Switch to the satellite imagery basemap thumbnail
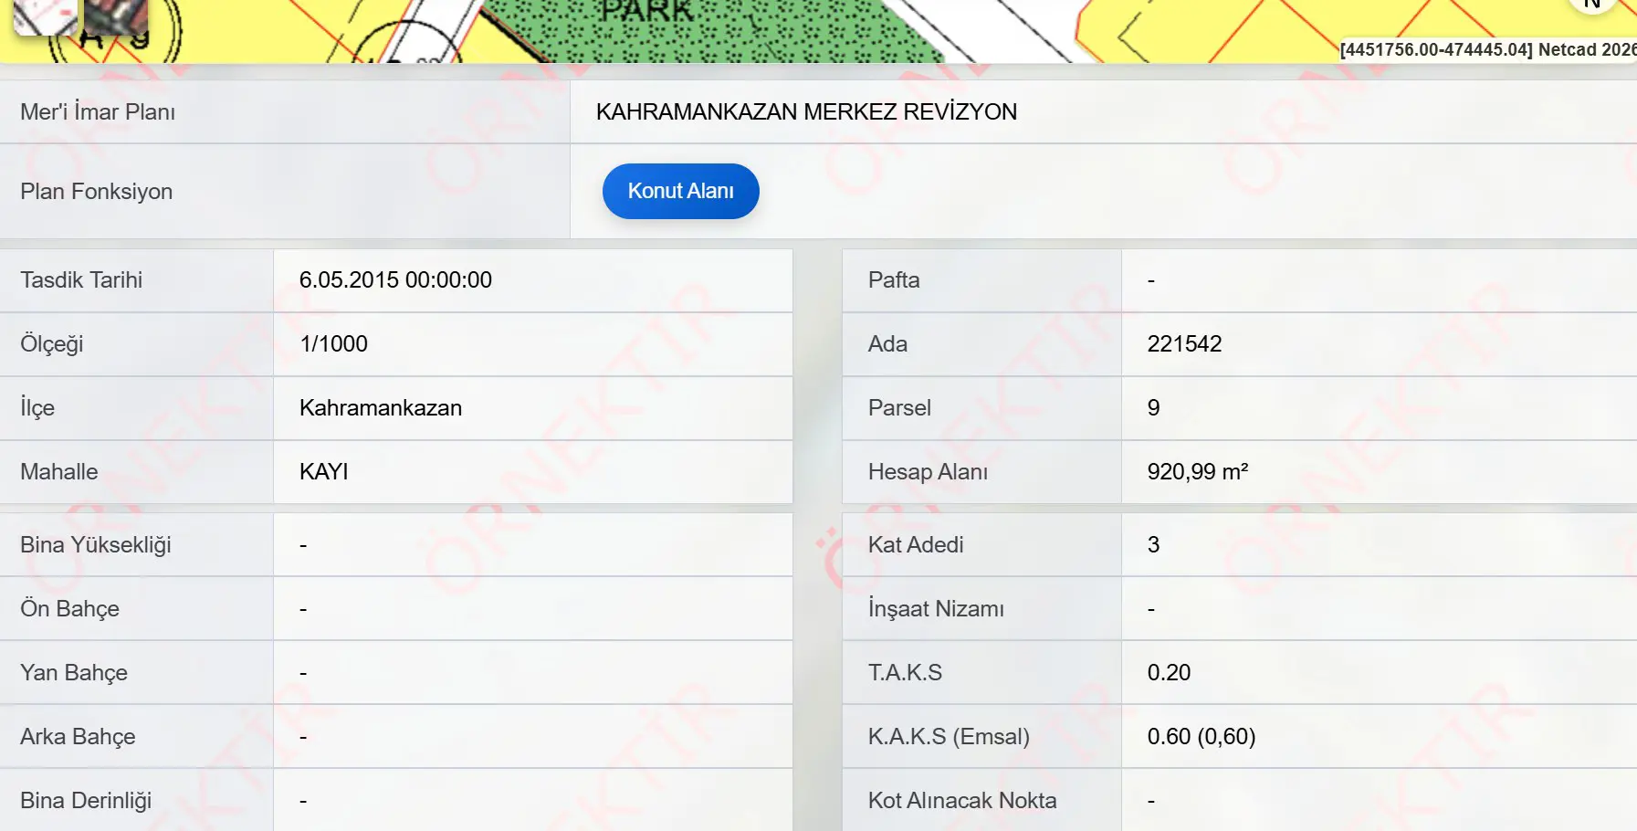Viewport: 1637px width, 831px height. point(116,16)
